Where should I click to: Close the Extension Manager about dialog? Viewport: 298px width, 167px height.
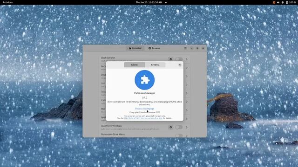click(x=180, y=65)
